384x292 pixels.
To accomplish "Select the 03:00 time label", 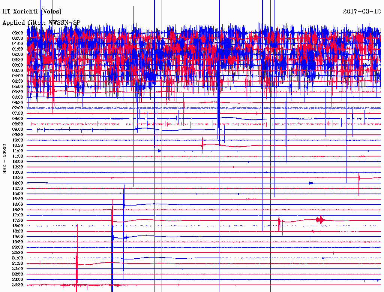I will pyautogui.click(x=18, y=65).
